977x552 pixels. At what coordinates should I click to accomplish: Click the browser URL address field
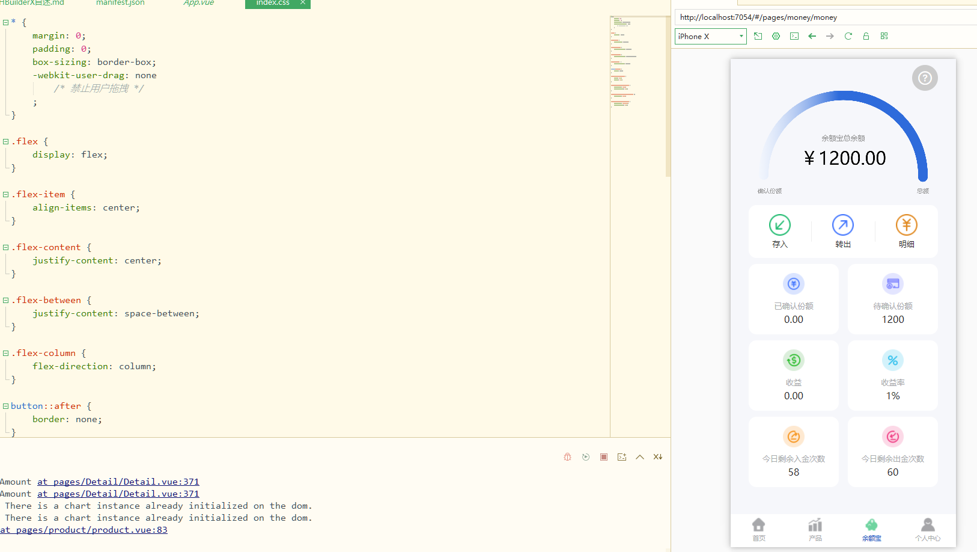click(x=823, y=17)
